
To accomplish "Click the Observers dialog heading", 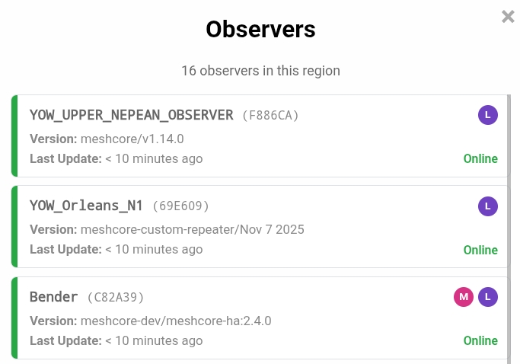I will tap(260, 30).
